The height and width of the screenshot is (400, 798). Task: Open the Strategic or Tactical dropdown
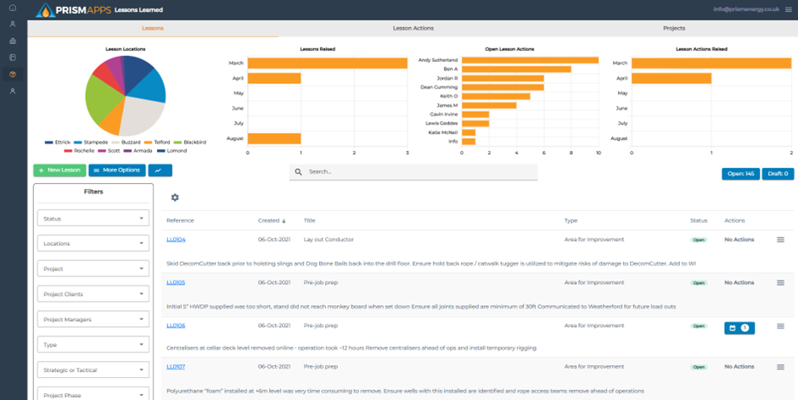[93, 369]
